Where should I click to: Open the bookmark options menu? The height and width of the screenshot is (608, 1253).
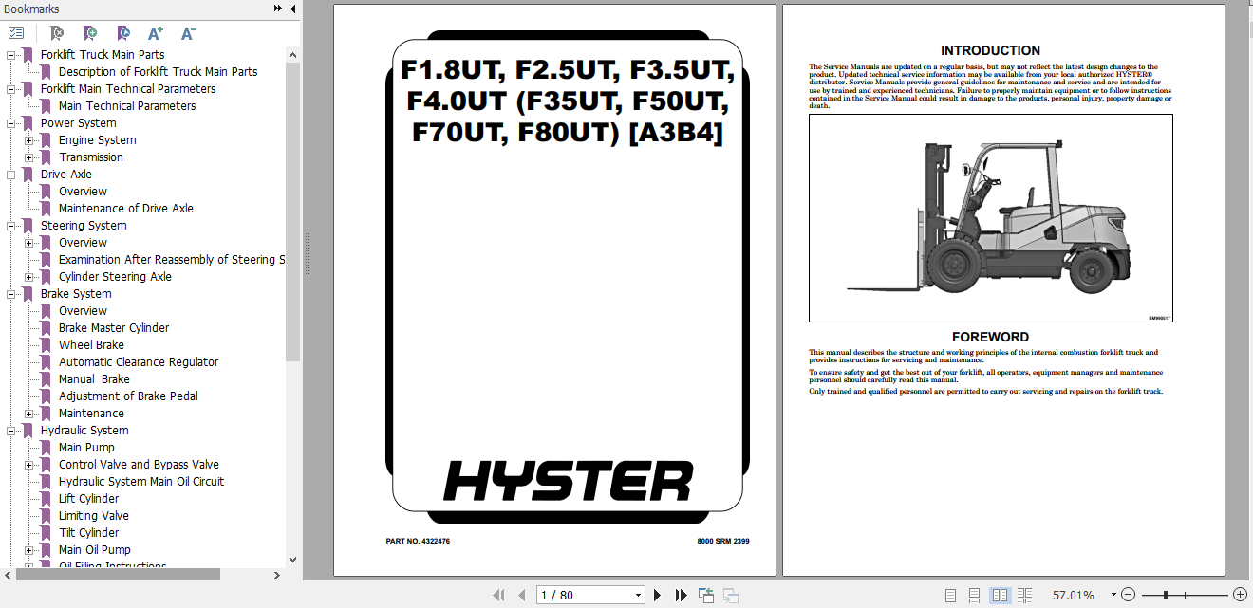tap(16, 31)
